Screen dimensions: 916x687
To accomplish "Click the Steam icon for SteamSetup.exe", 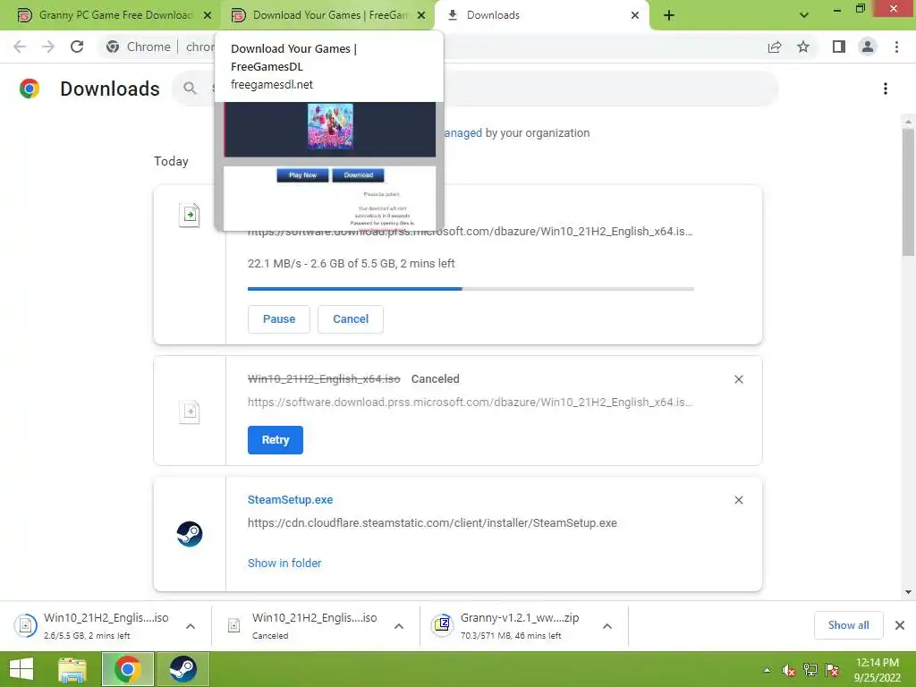I will 190,534.
